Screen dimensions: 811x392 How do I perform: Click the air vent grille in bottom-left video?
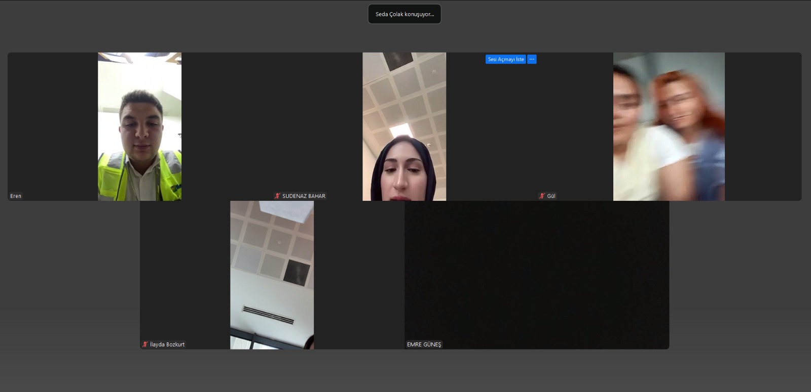(x=268, y=314)
